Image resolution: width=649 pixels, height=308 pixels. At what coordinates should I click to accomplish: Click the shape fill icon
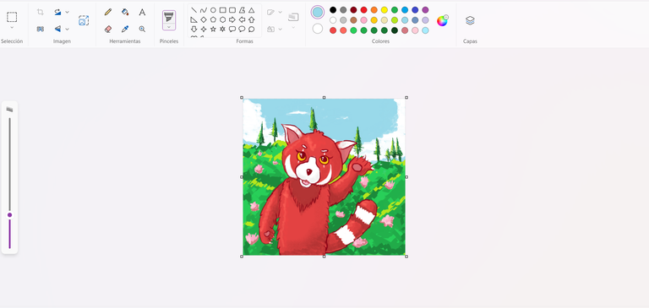click(270, 29)
